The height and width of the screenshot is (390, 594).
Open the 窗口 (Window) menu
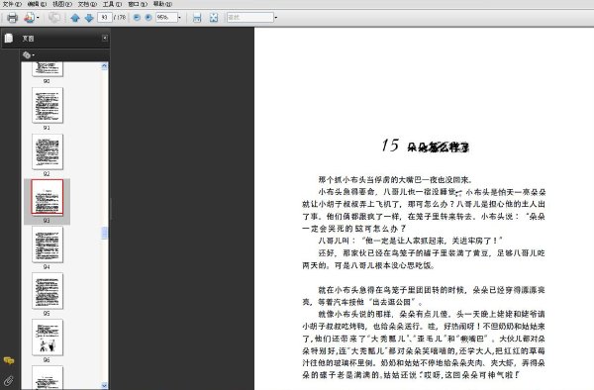point(138,4)
